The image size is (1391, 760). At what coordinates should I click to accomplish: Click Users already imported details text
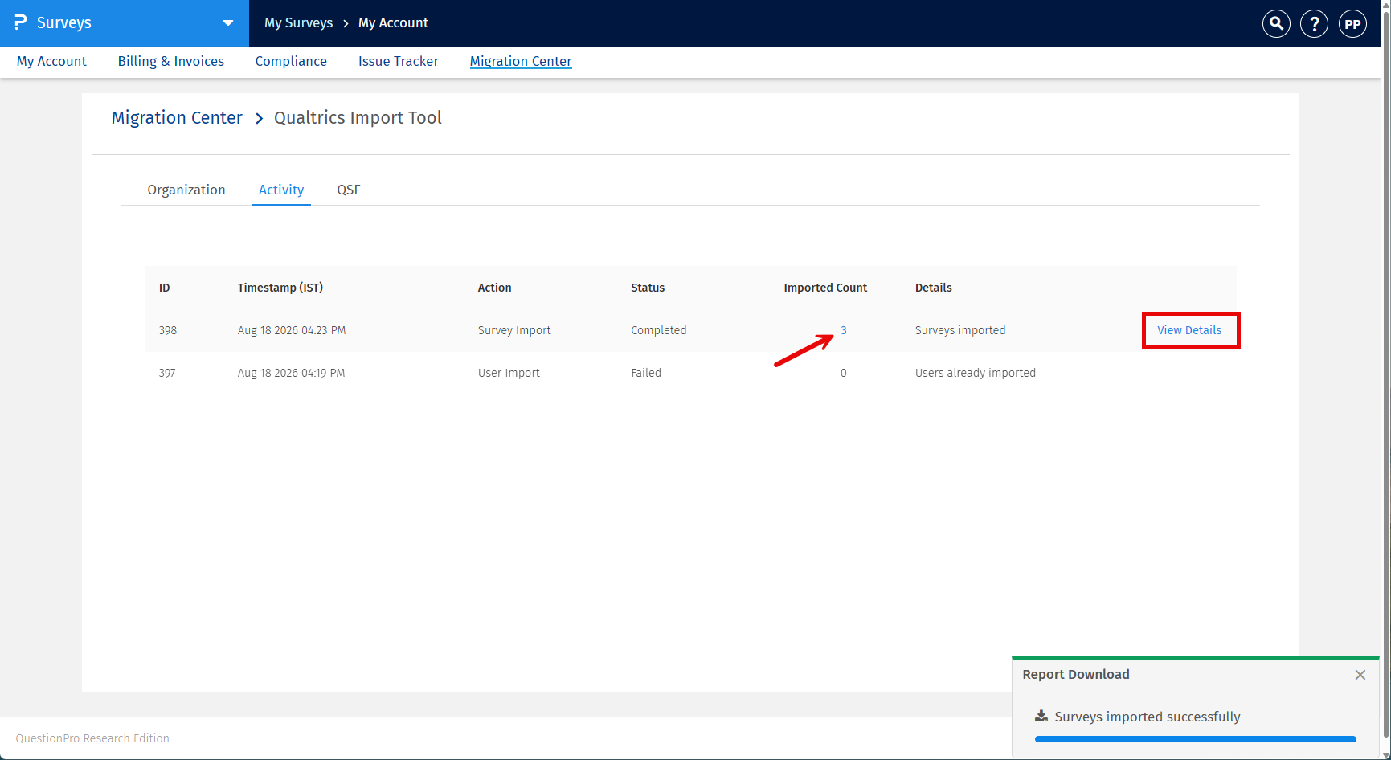pos(976,373)
